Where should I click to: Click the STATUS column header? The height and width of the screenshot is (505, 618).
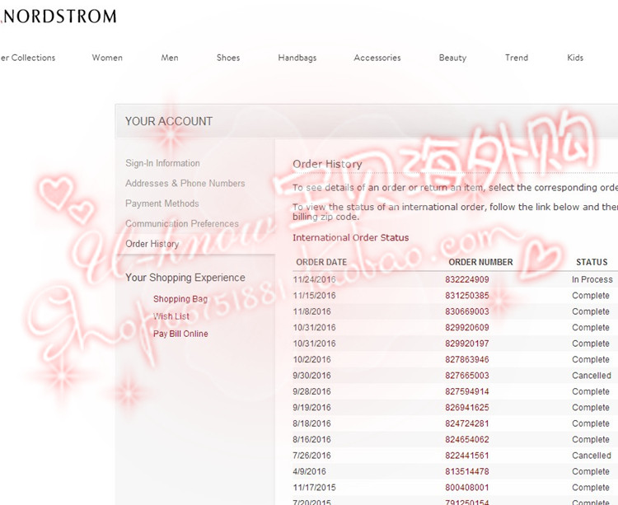(x=592, y=262)
